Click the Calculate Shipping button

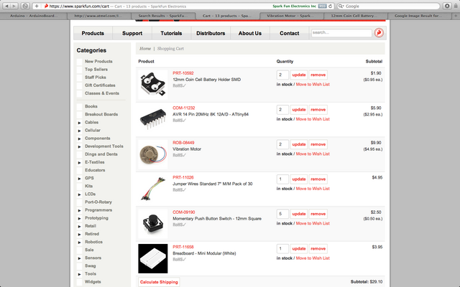(x=159, y=282)
